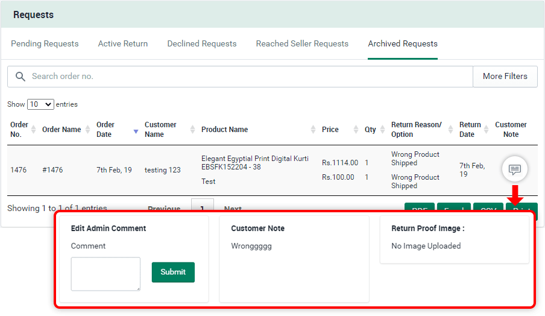The width and height of the screenshot is (545, 316).
Task: Click the customer note speech bubble icon
Action: (x=514, y=169)
